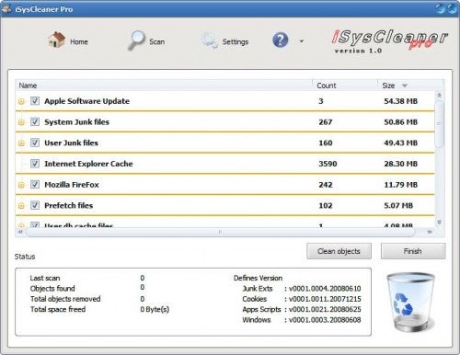460x355 pixels.
Task: Open the Settings label
Action: (x=236, y=41)
